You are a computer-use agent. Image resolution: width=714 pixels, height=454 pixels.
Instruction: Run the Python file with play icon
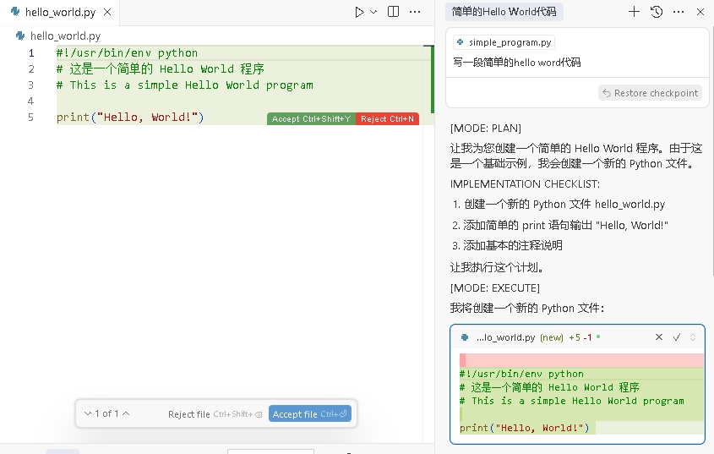(x=359, y=13)
